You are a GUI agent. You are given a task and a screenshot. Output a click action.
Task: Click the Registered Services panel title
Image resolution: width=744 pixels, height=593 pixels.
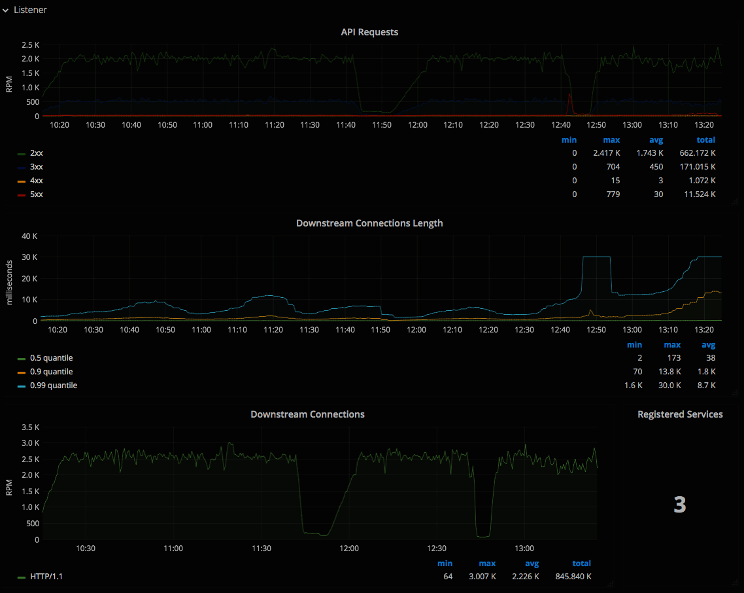click(x=680, y=414)
